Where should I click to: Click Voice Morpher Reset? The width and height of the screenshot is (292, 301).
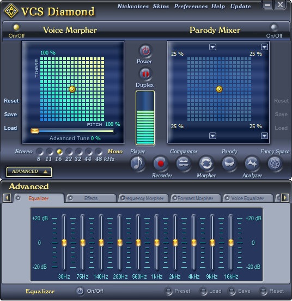pos(11,101)
